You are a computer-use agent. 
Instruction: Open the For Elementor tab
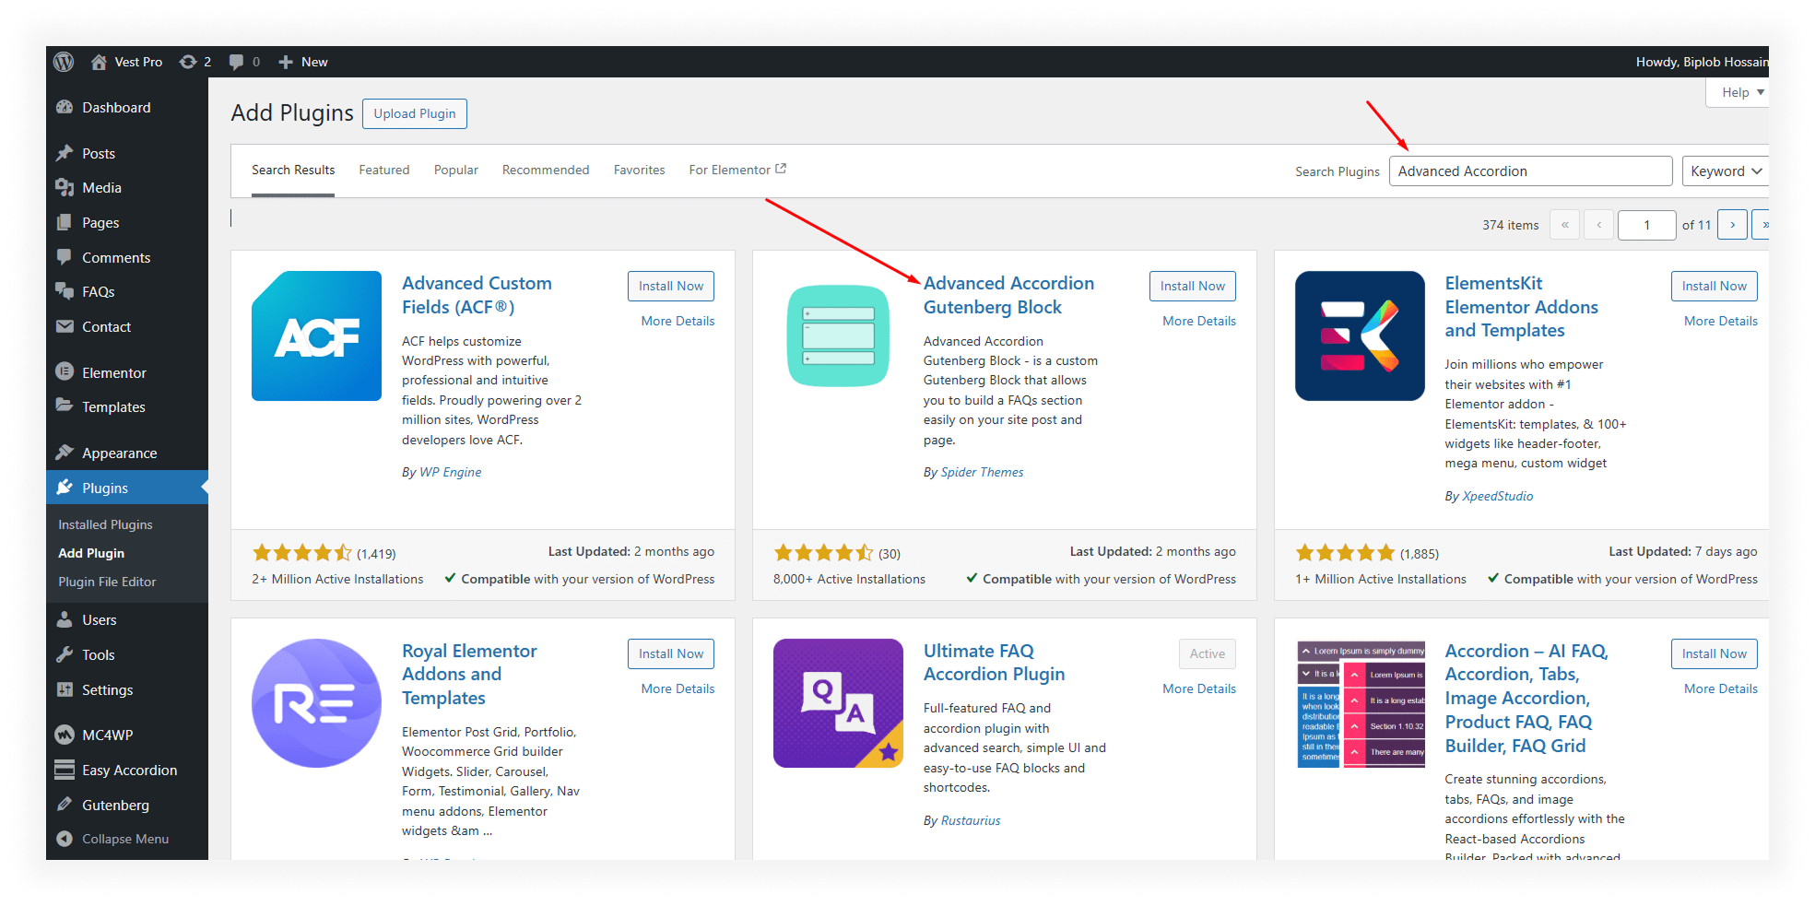tap(737, 171)
